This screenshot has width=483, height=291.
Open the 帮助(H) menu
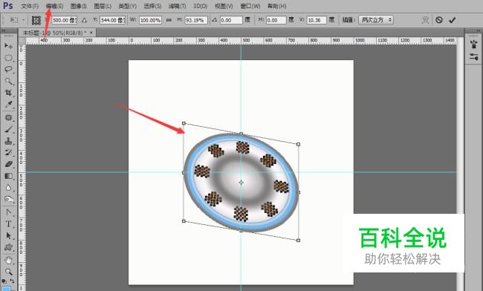(276, 6)
